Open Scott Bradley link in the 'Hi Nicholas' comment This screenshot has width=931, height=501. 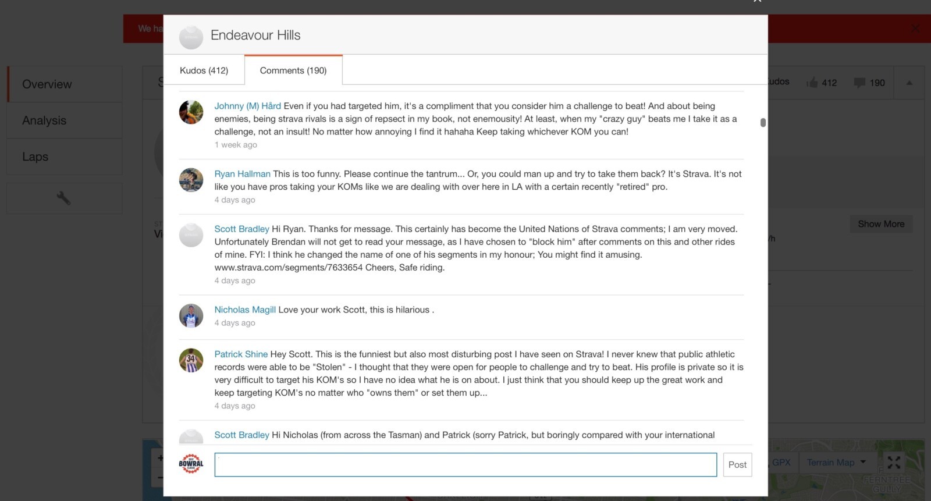click(x=241, y=435)
